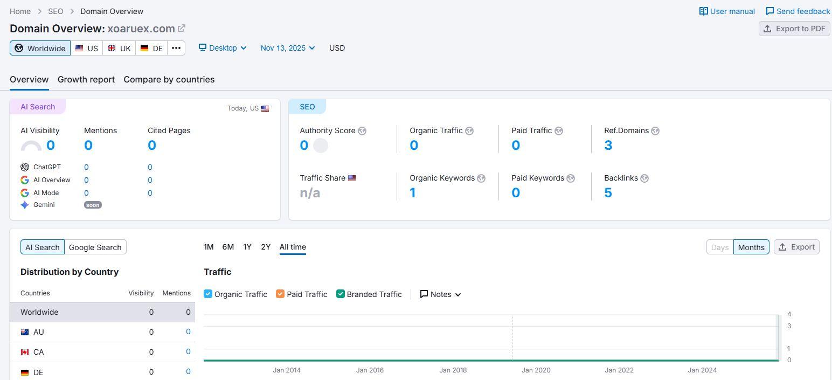Switch chart granularity to Months
Image resolution: width=832 pixels, height=380 pixels.
751,247
